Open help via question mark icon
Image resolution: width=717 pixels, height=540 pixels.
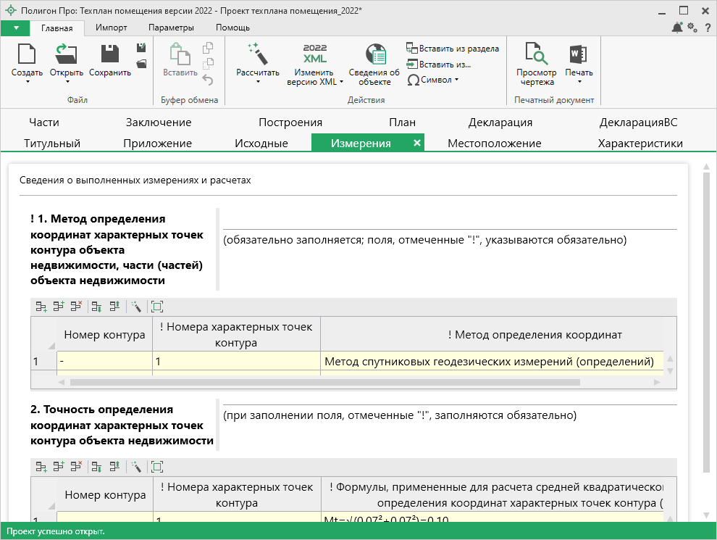point(707,28)
